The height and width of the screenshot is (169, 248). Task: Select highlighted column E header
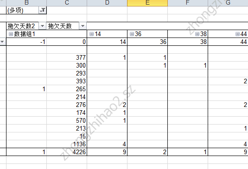pyautogui.click(x=147, y=3)
